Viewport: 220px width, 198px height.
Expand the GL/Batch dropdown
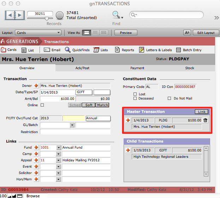72,125
